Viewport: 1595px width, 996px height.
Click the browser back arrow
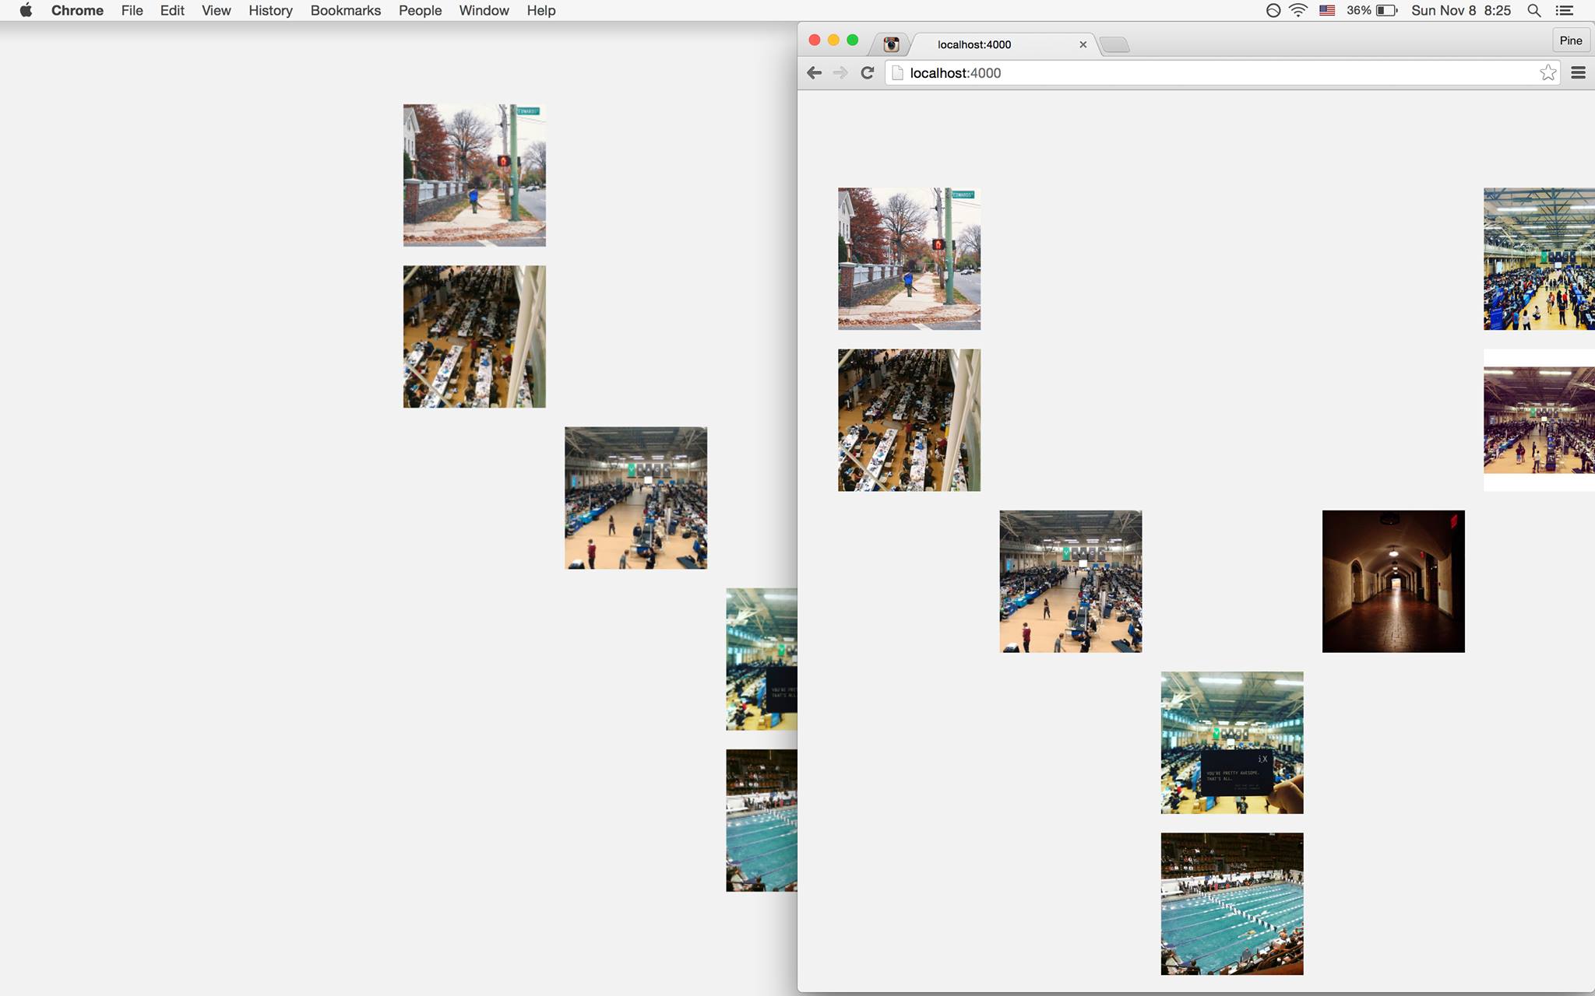click(814, 73)
